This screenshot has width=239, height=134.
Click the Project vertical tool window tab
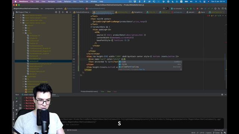13,15
